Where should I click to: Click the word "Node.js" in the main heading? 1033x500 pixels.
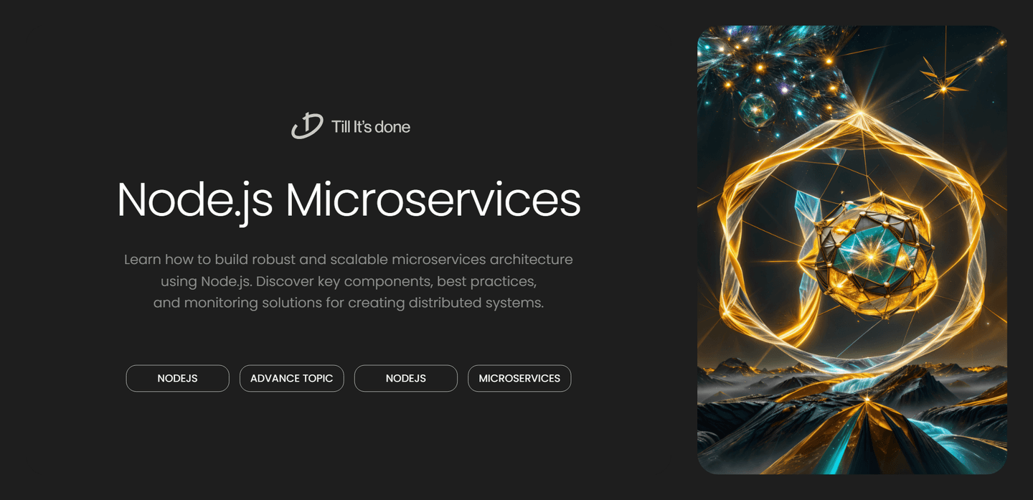tap(194, 200)
